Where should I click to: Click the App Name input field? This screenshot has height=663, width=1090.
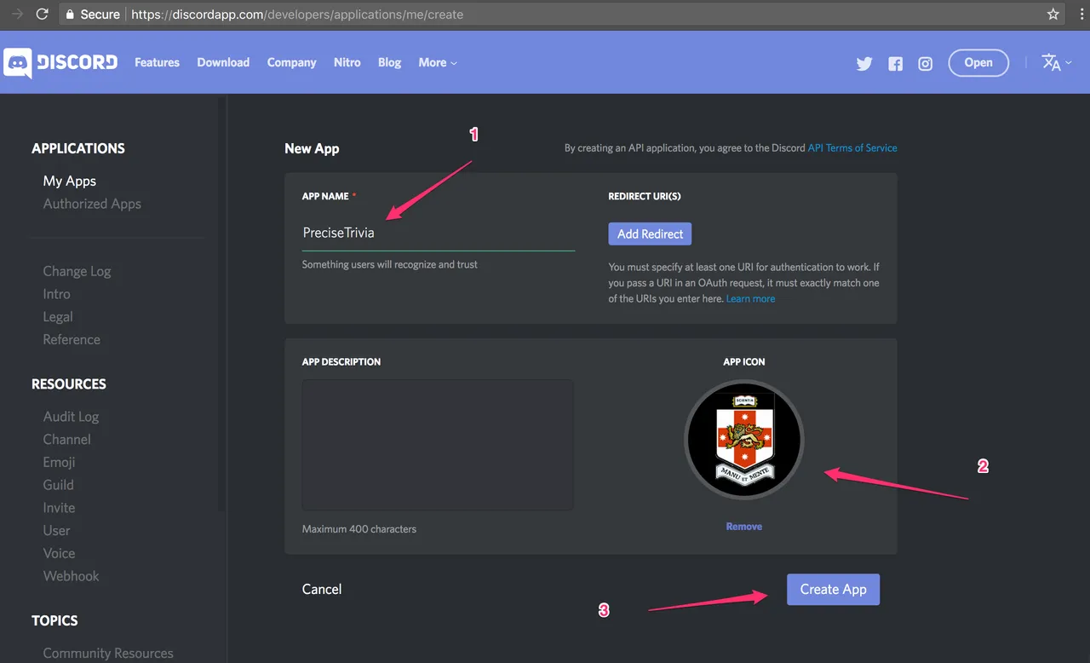pyautogui.click(x=439, y=233)
